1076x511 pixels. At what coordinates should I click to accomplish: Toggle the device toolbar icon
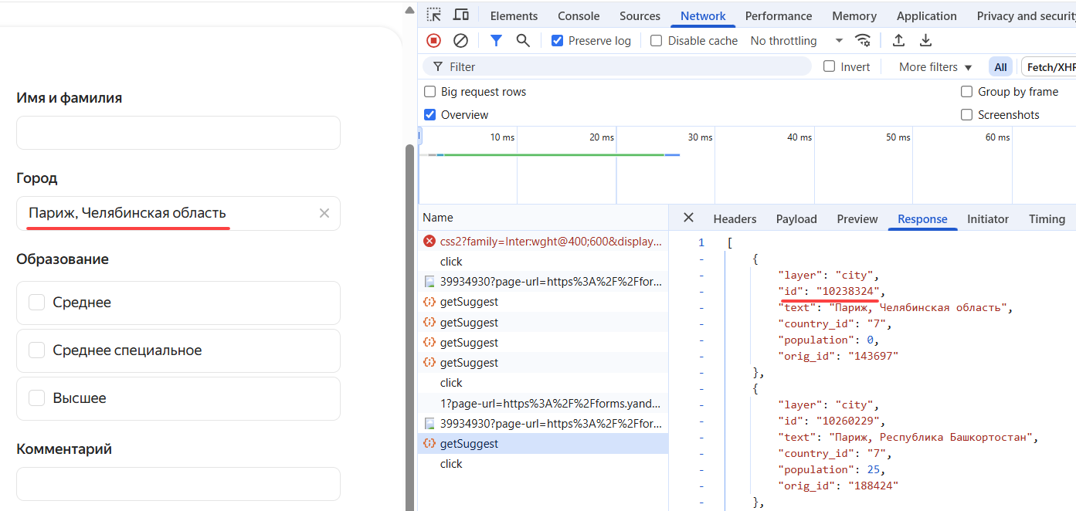[461, 15]
